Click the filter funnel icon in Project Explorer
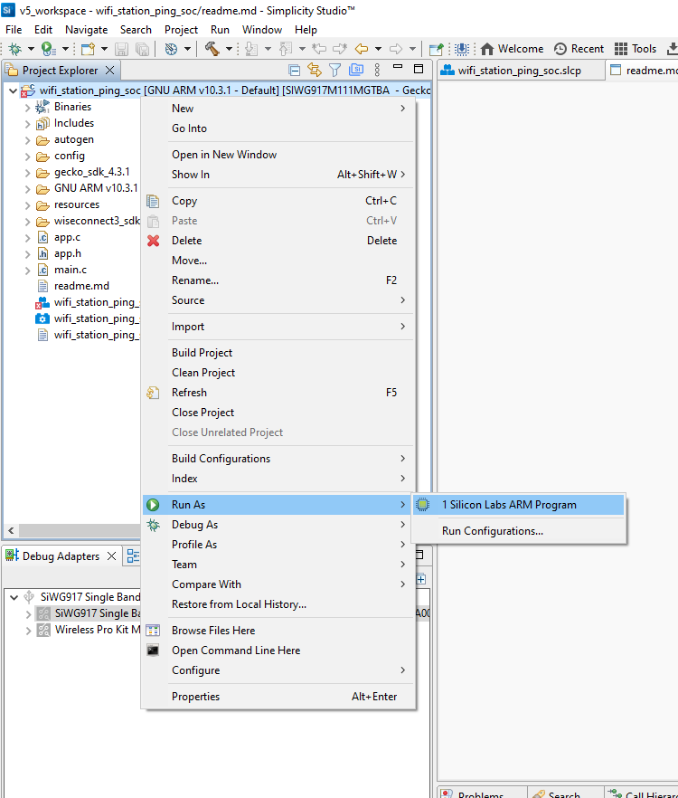Viewport: 678px width, 798px height. click(335, 70)
